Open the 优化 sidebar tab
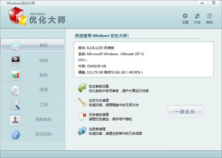This screenshot has width=222, height=158. point(33,75)
